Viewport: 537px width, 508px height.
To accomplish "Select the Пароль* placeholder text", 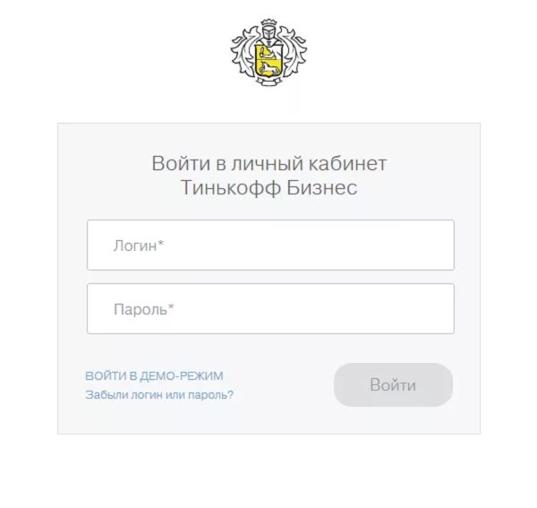I will pos(144,309).
